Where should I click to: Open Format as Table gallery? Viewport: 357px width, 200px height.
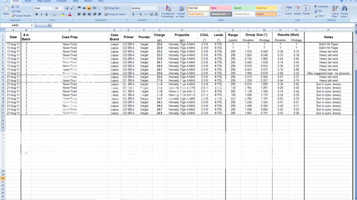(x=181, y=12)
